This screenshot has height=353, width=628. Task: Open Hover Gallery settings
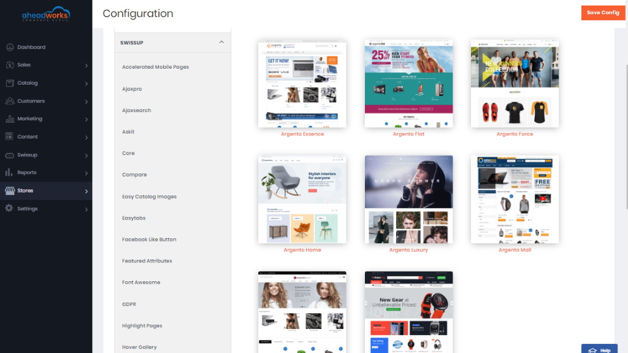[139, 347]
